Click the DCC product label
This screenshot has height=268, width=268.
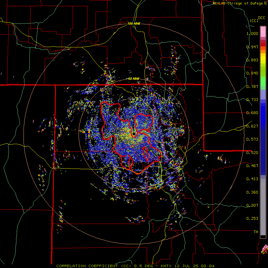click(x=261, y=18)
